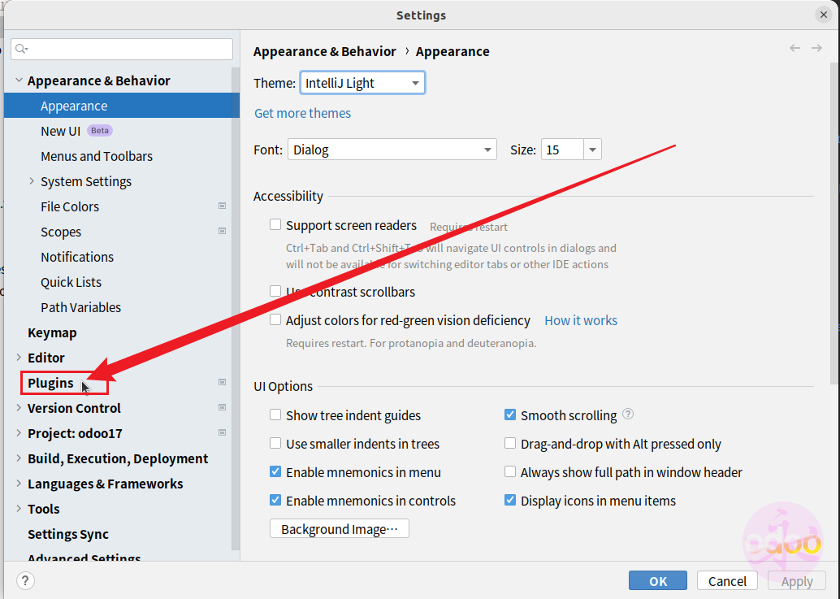The height and width of the screenshot is (599, 840).
Task: Click the Appearance & Behavior breadcrumb in header
Action: point(325,51)
